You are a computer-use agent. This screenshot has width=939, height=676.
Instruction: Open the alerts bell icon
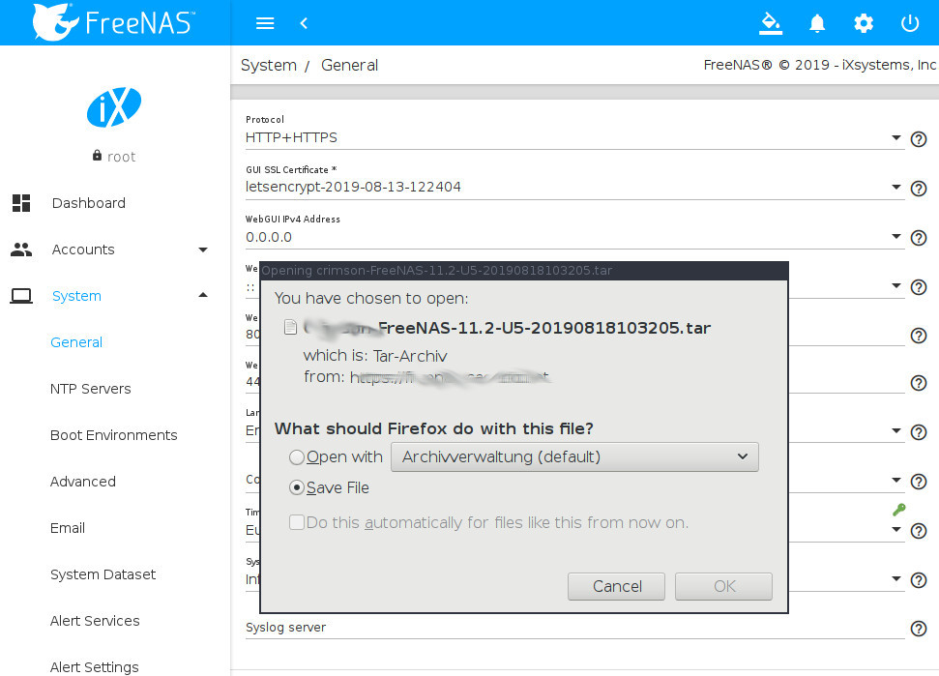pos(817,23)
